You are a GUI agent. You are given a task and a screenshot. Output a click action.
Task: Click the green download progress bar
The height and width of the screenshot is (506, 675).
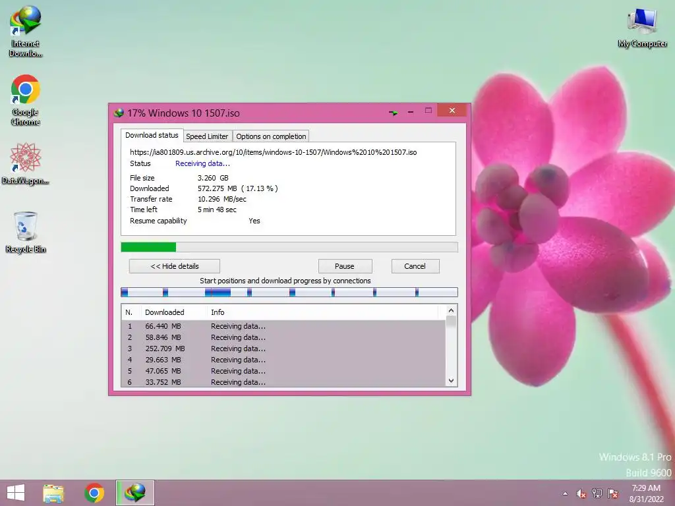289,247
